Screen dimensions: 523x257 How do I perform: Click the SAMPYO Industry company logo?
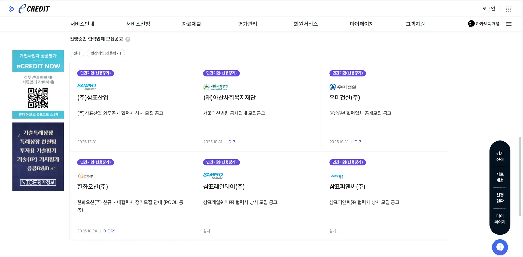[x=87, y=87]
